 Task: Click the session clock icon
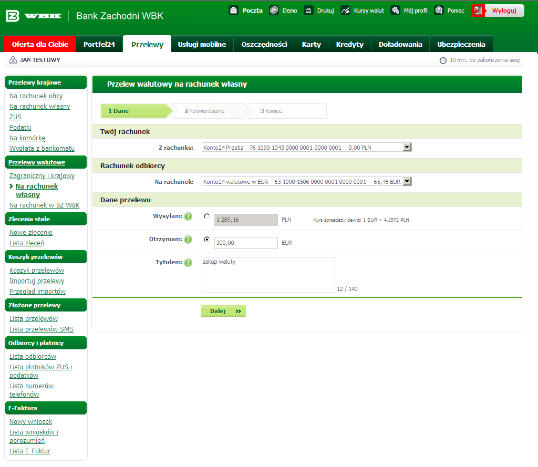point(443,60)
